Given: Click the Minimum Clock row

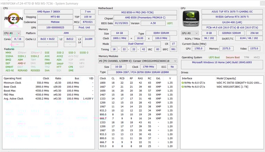Looking at the screenshot, I should coord(49,83).
